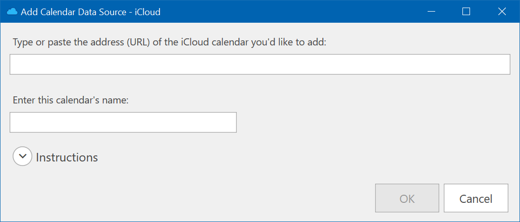Focus the calendar name text box

click(123, 122)
